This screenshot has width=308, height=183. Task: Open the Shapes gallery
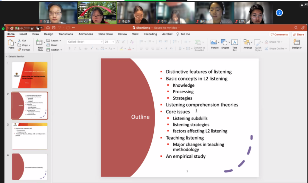point(225,43)
